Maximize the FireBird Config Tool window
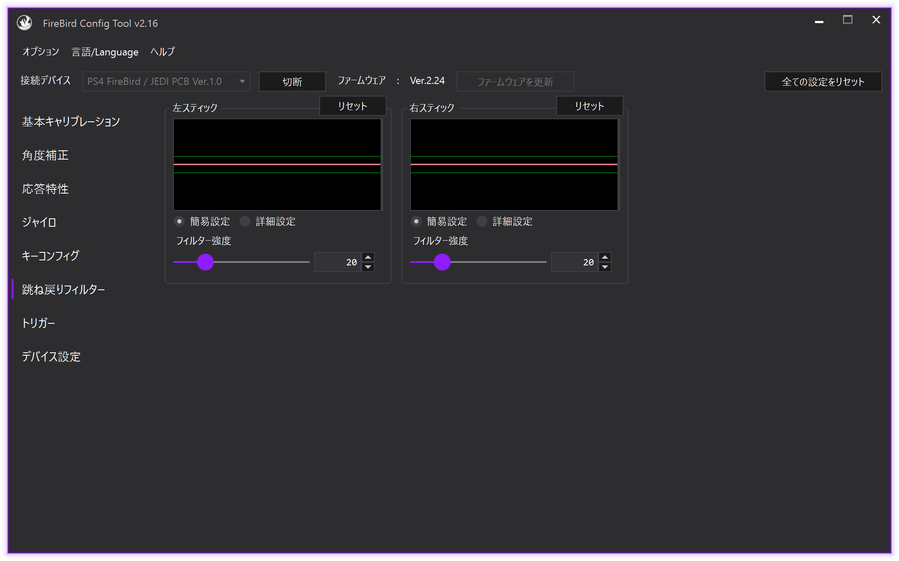The height and width of the screenshot is (561, 899). (x=847, y=20)
